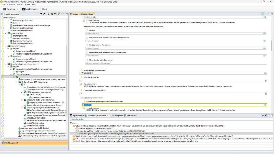
Task: Click the Cloud toolbar button
Action: [x=45, y=9]
